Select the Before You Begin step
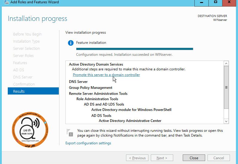Image resolution: width=238 pixels, height=164 pixels. (x=27, y=34)
